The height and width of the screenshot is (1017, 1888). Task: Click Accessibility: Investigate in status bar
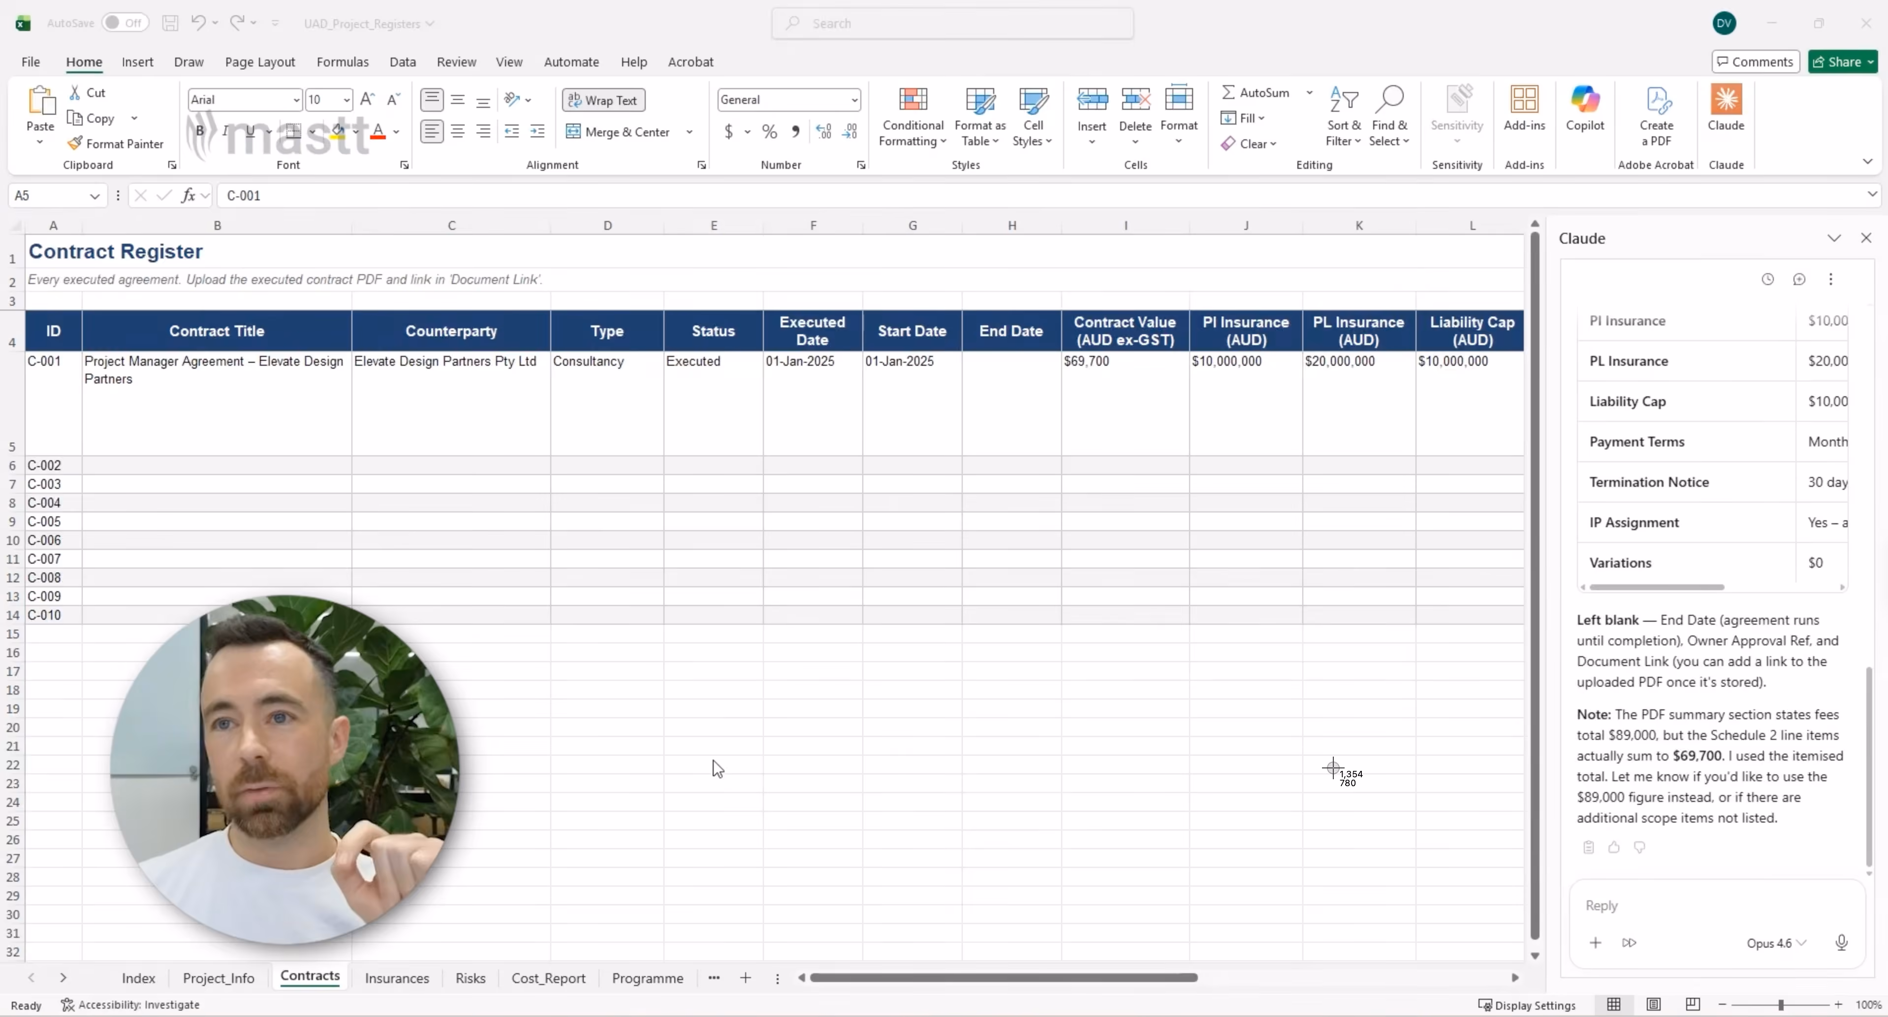pos(130,1005)
